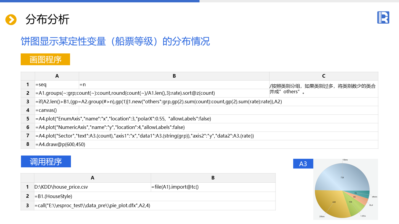
Task: Click the =seq cell
Action: (x=57, y=85)
